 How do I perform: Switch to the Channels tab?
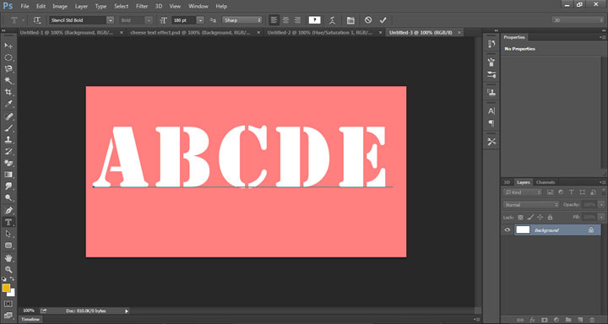point(546,182)
